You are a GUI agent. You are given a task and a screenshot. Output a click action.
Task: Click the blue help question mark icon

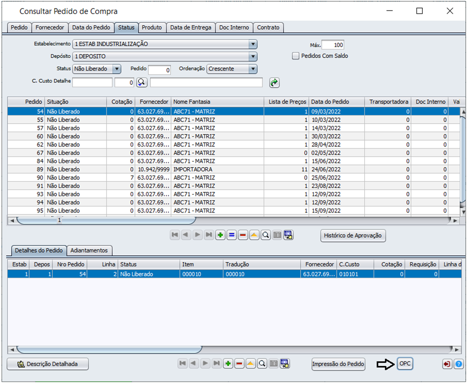(459, 364)
